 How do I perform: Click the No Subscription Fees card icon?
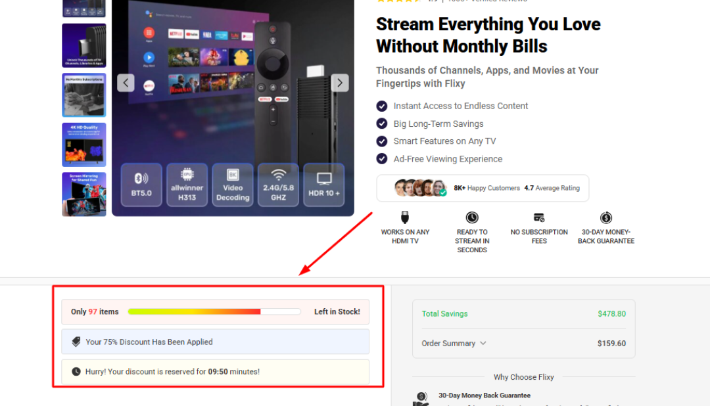tap(539, 217)
